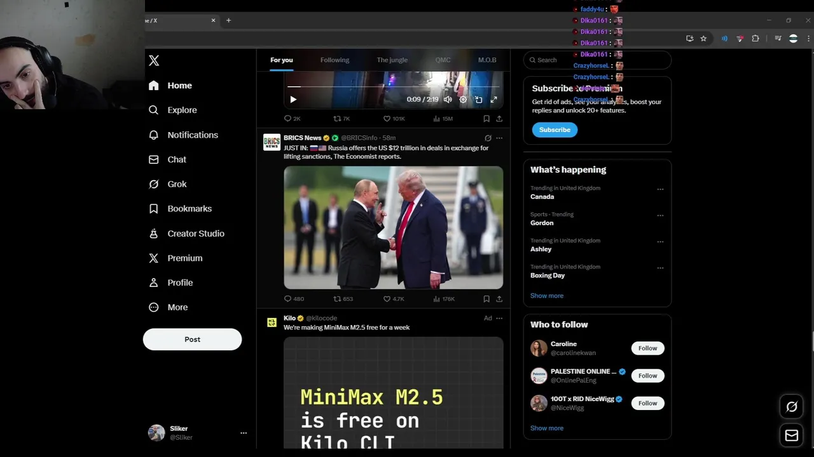Open the floating messages envelope button
Image resolution: width=814 pixels, height=457 pixels.
[792, 436]
